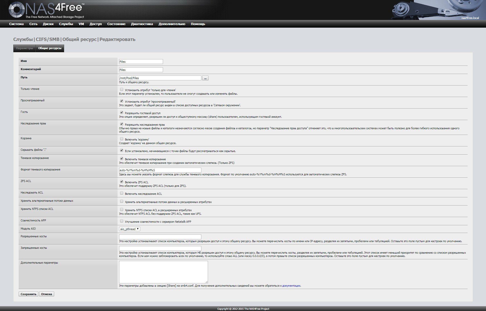Click the 'Только чтение' row label

[x=30, y=89]
